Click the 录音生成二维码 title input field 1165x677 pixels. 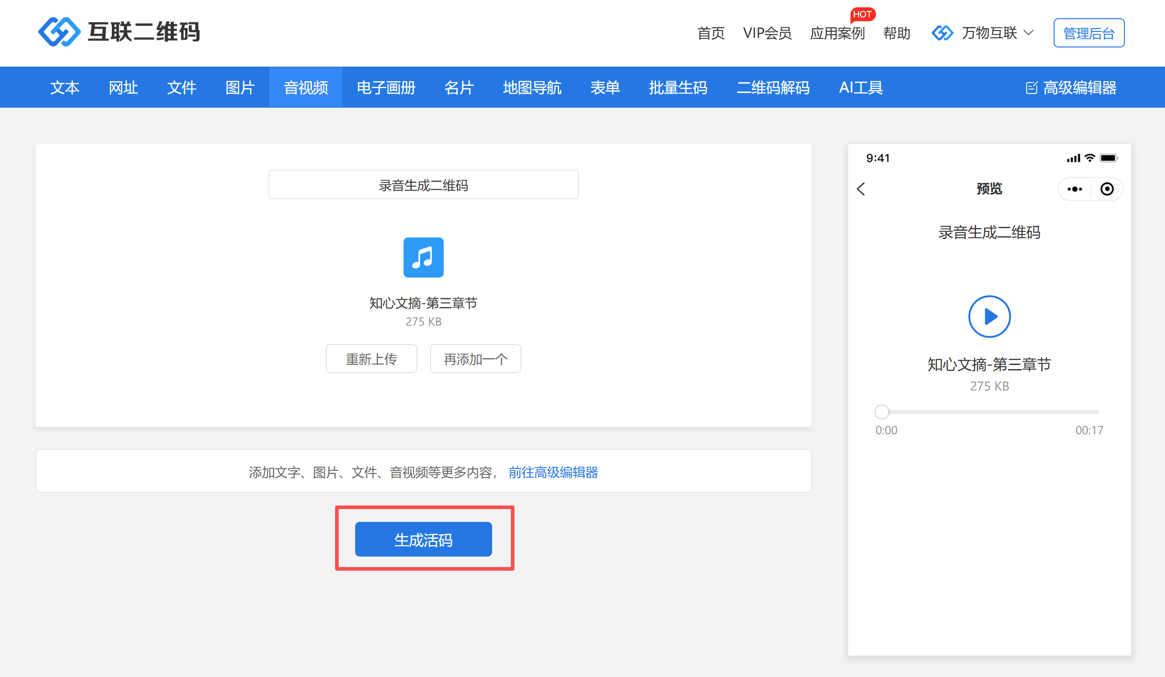423,185
